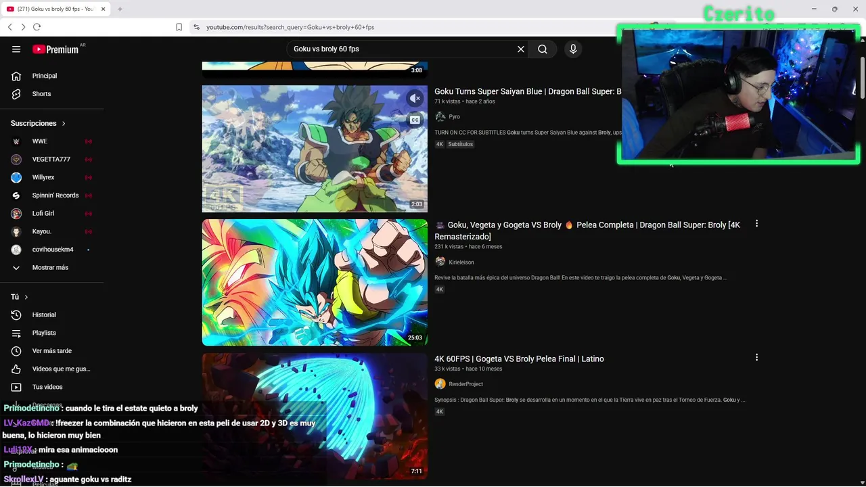Click the Subtítulos badge
The height and width of the screenshot is (487, 866).
460,144
